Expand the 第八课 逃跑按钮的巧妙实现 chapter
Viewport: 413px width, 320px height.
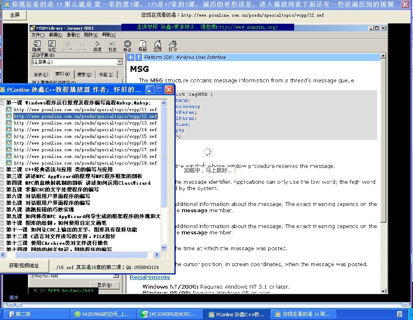(2, 209)
